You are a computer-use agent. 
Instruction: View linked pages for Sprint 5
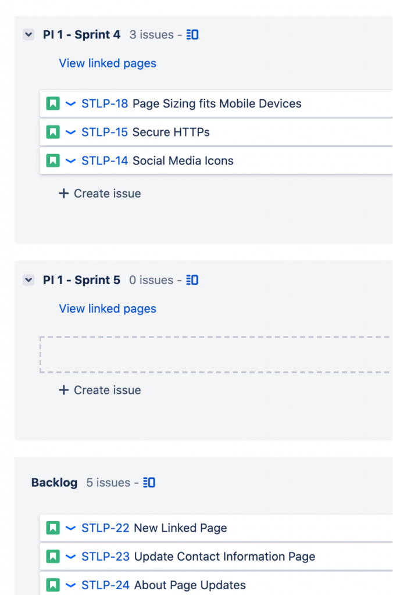[x=108, y=309]
